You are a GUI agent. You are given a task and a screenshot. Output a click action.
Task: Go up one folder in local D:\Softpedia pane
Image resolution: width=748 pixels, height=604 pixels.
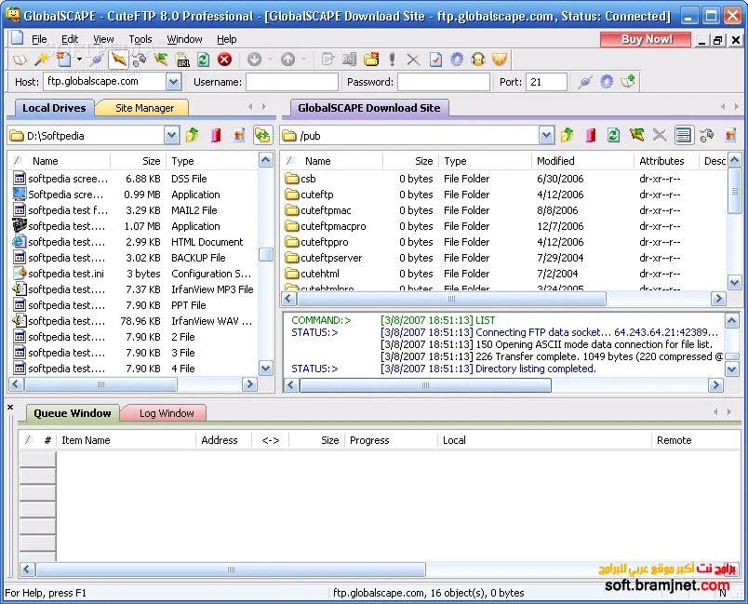(x=193, y=136)
